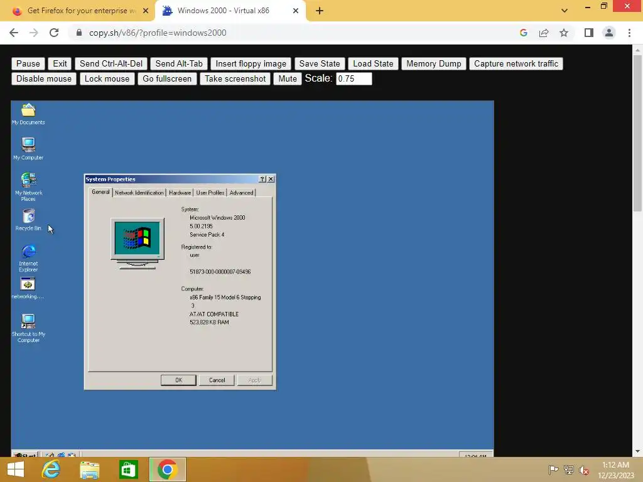The width and height of the screenshot is (643, 482).
Task: Select the networking desktop icon
Action: coord(28,288)
